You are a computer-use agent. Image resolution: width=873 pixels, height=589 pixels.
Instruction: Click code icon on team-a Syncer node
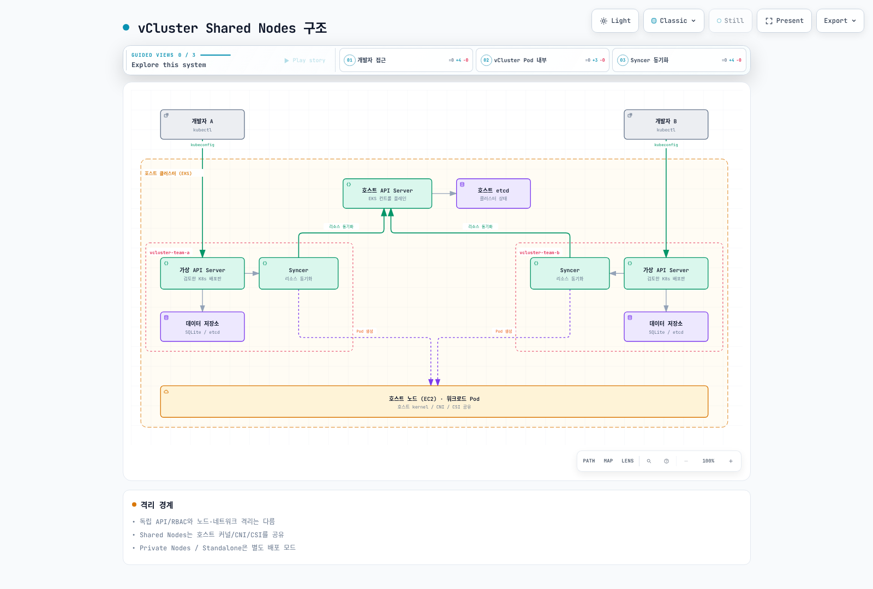(265, 263)
